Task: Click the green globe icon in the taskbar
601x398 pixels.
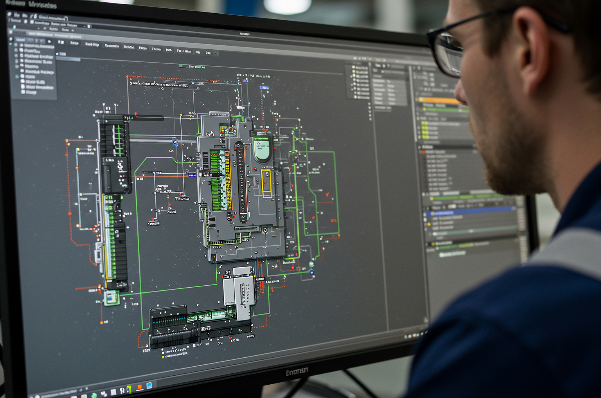Action: pos(94,395)
